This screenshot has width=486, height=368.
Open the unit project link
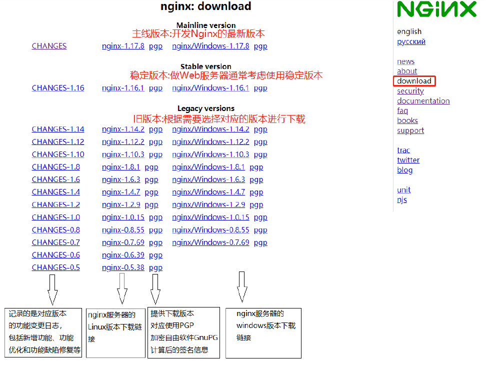[x=403, y=189]
